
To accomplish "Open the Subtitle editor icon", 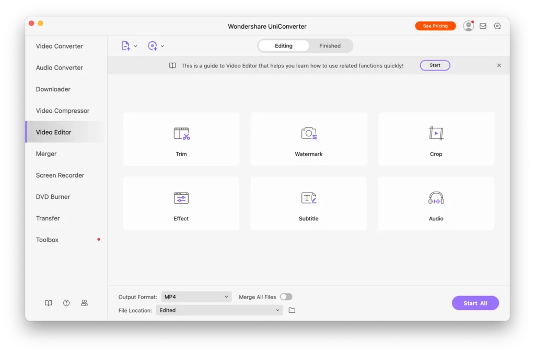I will (309, 198).
